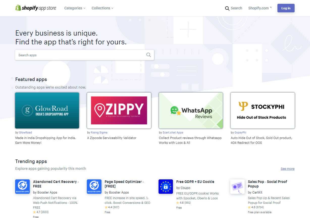Open the Page Speed Optimizer Booster Apps icon
The width and height of the screenshot is (310, 218).
[x=94, y=187]
